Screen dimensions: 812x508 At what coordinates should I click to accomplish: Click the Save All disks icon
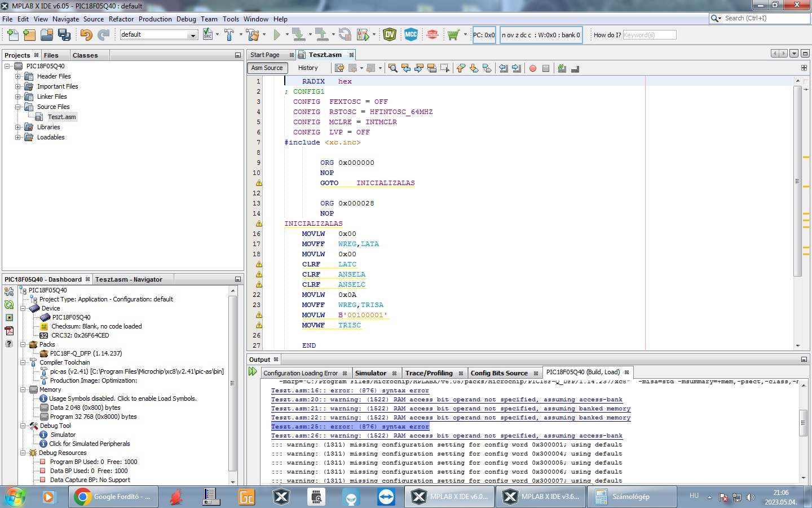coord(64,35)
